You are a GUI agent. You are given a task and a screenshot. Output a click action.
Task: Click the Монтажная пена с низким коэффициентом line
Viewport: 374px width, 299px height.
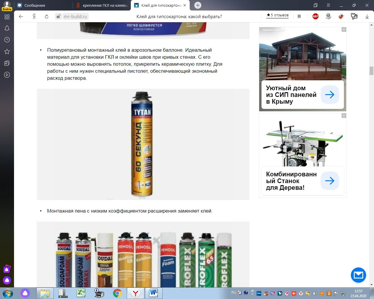coord(130,211)
